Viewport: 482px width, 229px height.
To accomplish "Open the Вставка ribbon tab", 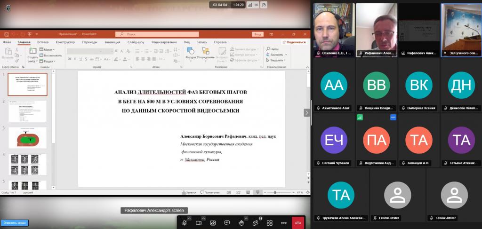I will point(43,42).
